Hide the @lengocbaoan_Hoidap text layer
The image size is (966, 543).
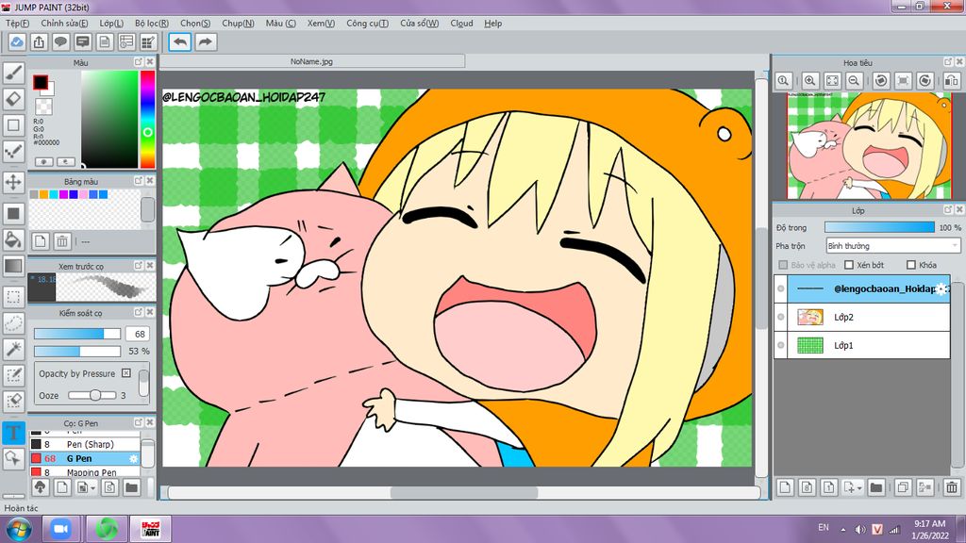pos(780,288)
